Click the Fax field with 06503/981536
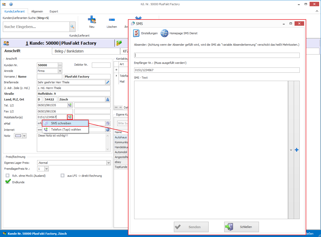This screenshot has height=237, width=321. coord(55,111)
